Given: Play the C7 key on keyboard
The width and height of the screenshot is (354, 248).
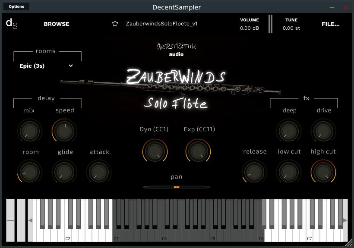Looking at the screenshot, I should click(309, 235).
